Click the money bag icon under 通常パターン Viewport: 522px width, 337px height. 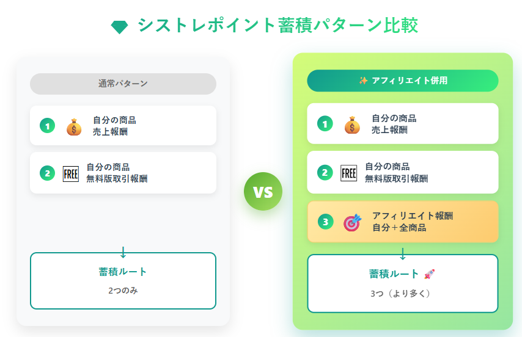[73, 126]
